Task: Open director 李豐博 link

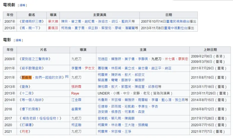Action: (x=76, y=68)
